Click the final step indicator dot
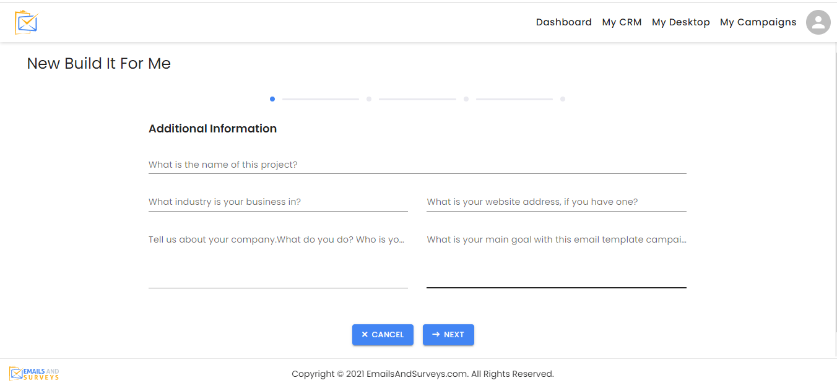837x388 pixels. 563,99
